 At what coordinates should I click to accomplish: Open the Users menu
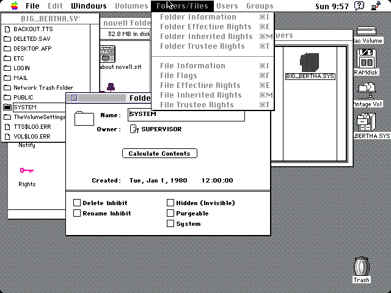227,6
